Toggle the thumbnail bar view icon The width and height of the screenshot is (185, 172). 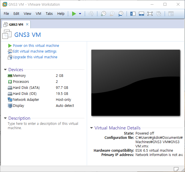pos(141,14)
